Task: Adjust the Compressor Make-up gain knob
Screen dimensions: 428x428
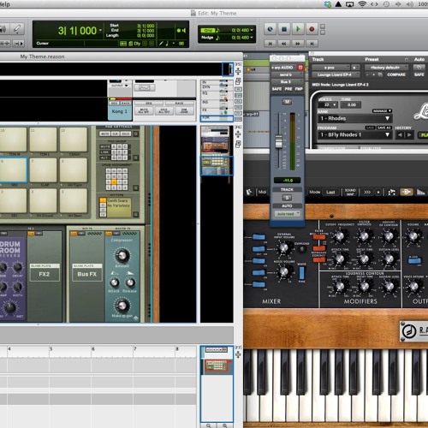Action: 122,306
